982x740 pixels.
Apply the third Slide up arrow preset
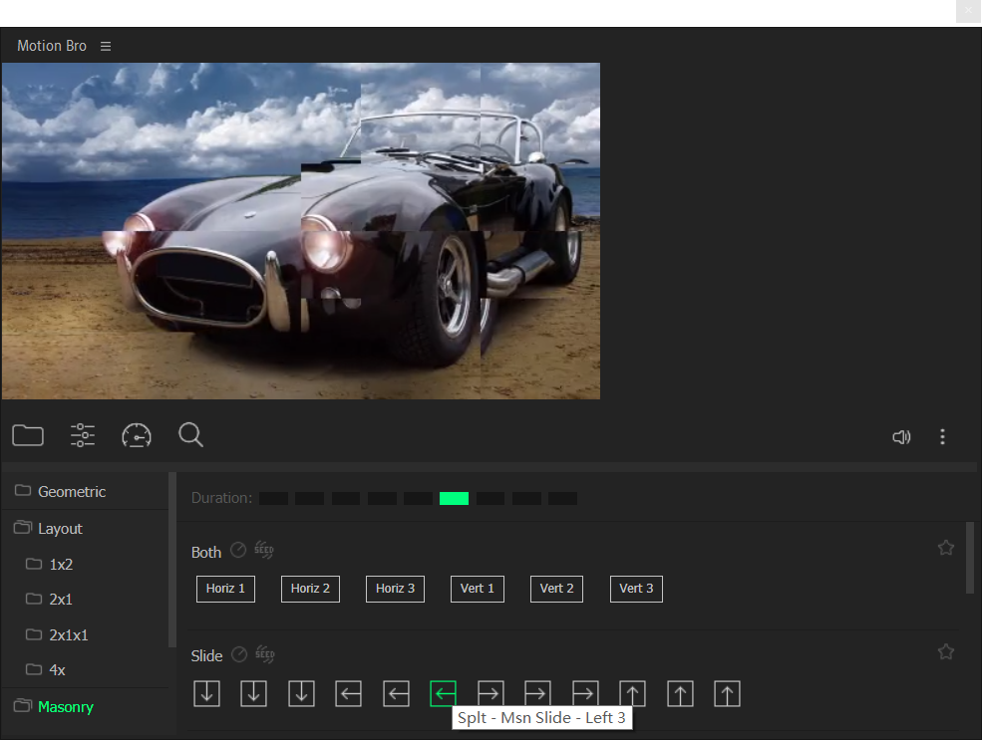[727, 694]
